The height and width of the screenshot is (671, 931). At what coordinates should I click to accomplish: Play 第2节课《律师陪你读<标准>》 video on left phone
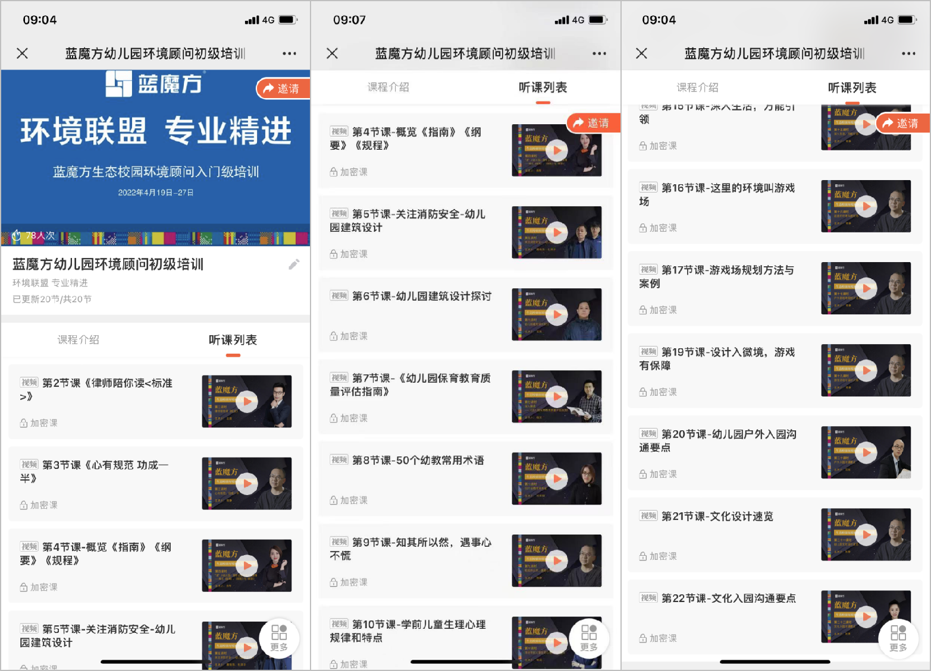[247, 401]
